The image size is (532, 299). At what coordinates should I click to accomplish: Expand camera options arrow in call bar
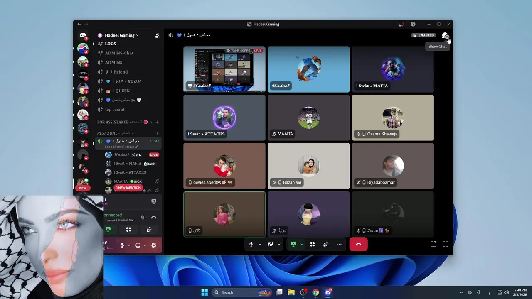click(x=279, y=244)
